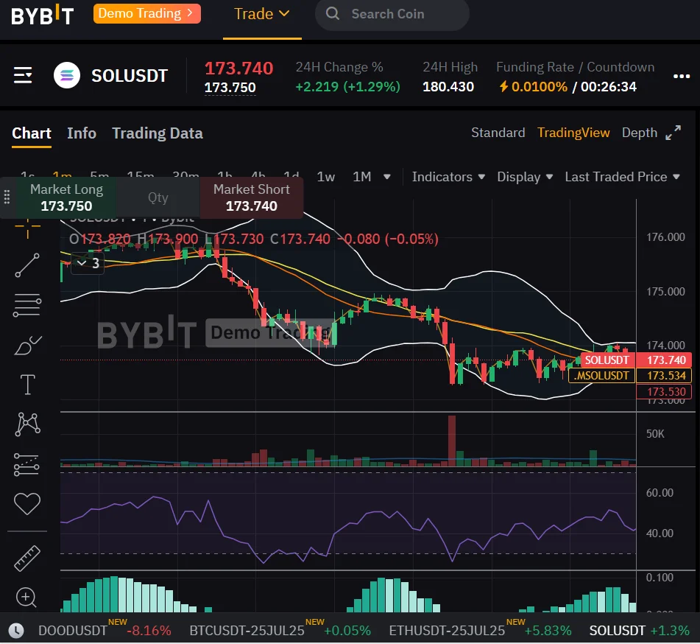Viewport: 700px width, 644px height.
Task: Select the 1w timeframe
Action: pos(325,177)
